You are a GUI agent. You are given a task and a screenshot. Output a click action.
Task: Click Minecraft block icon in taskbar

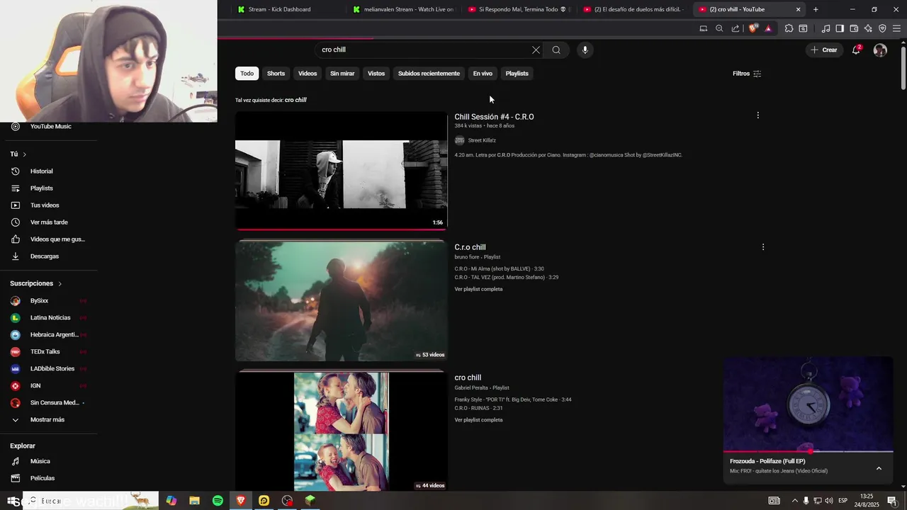click(x=310, y=500)
